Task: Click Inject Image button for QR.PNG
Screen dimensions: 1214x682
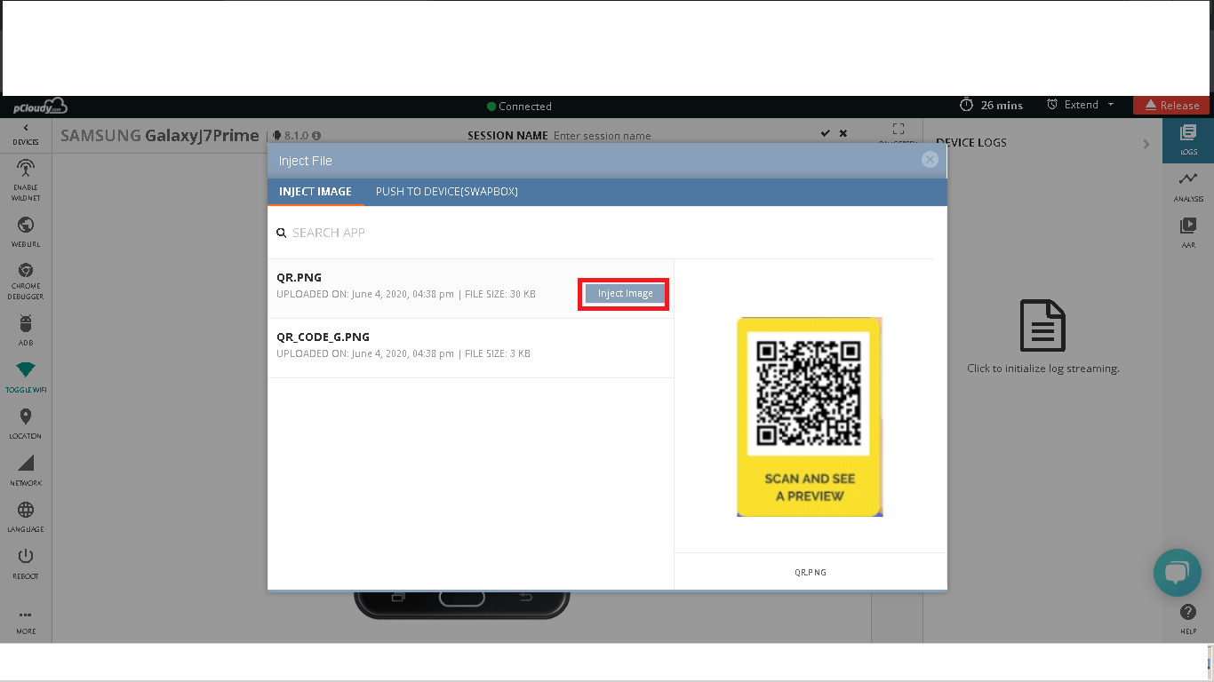Action: click(625, 294)
